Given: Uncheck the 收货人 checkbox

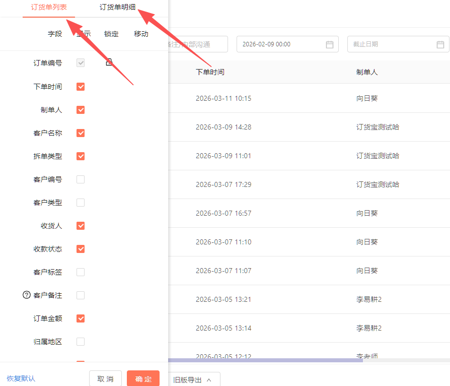Looking at the screenshot, I should click(x=81, y=226).
